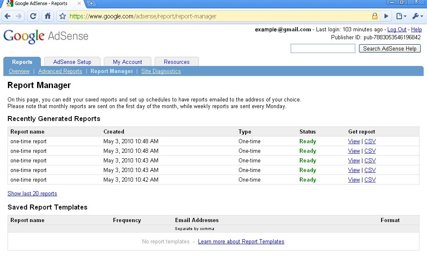
Task: Download CSV for first 10:48 AM report
Action: coord(370,141)
